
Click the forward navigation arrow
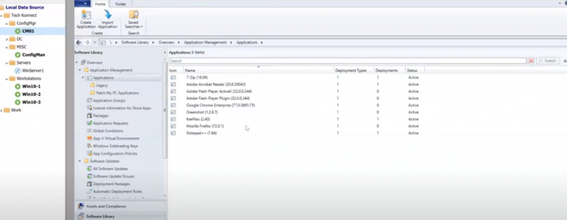87,42
